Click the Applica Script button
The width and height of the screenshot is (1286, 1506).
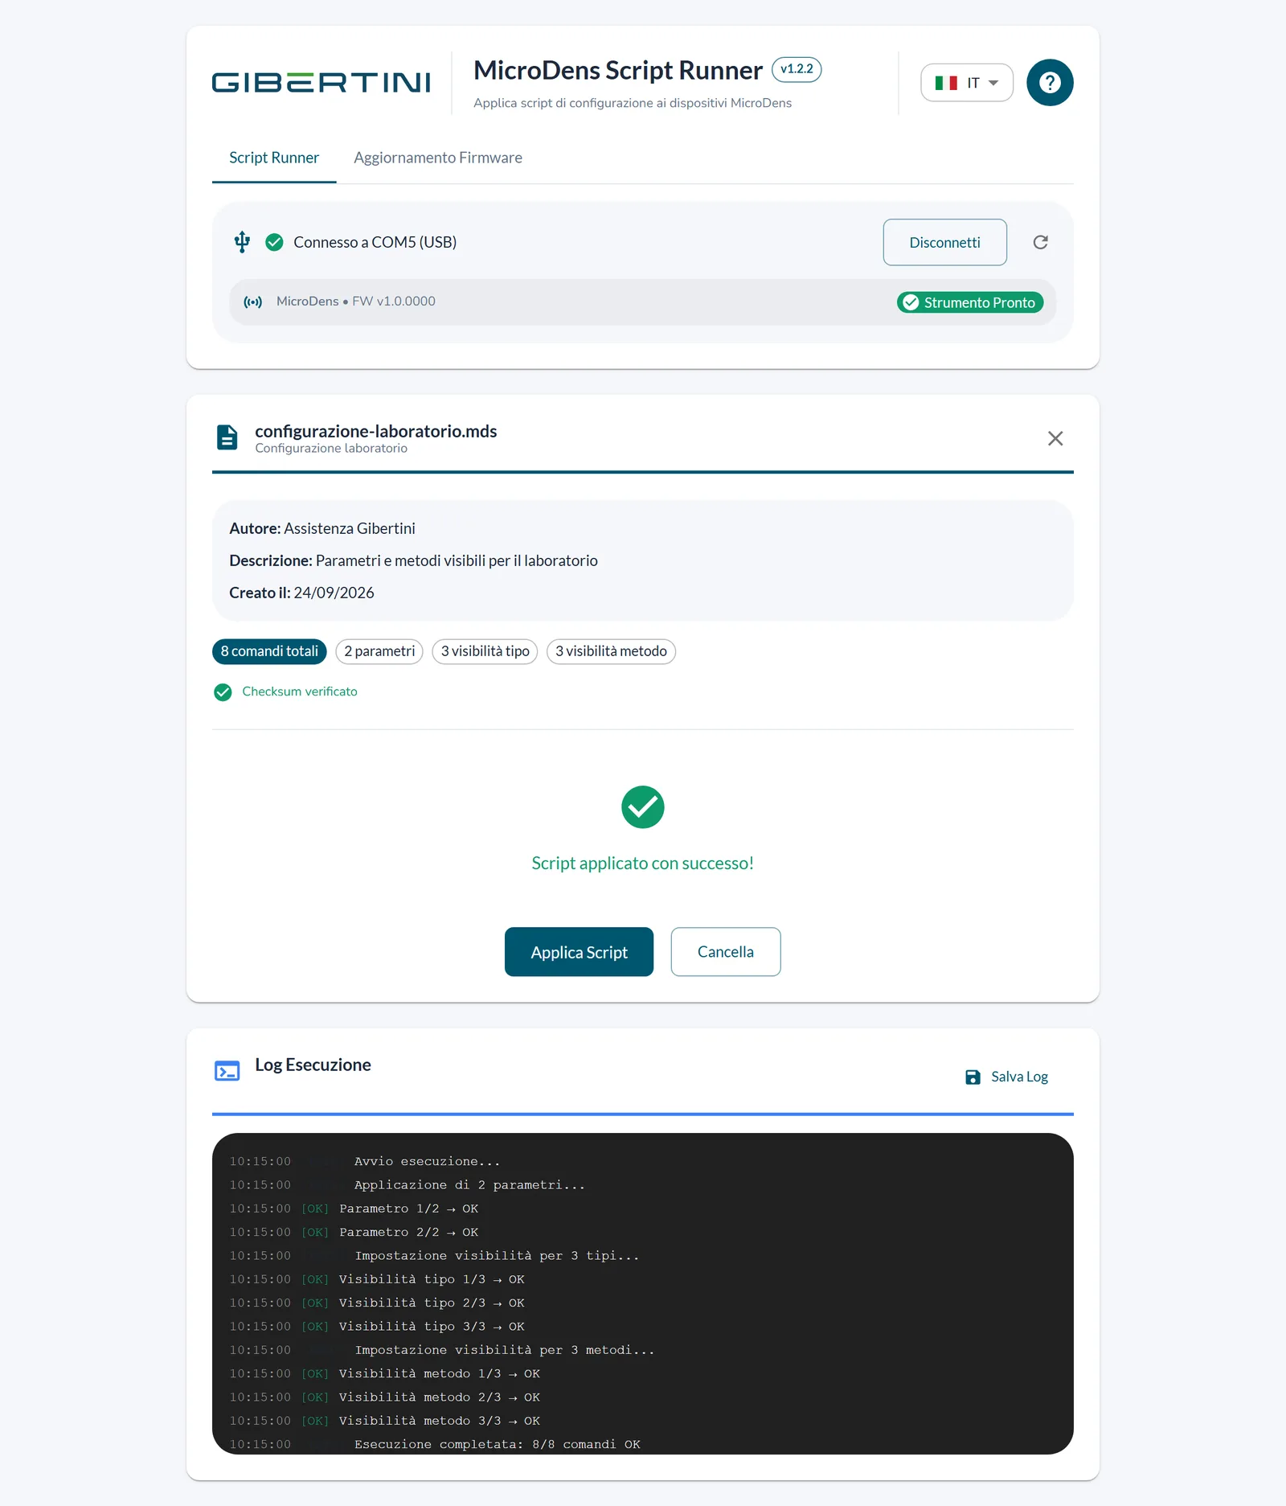pos(579,952)
